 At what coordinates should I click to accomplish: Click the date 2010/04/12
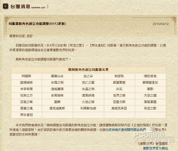tap(161, 24)
